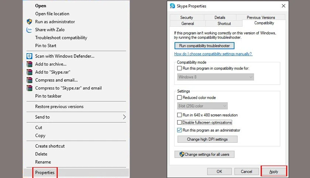The image size is (310, 178).
Task: Click the WinRAR icon beside Add to archive
Action: tap(29, 64)
